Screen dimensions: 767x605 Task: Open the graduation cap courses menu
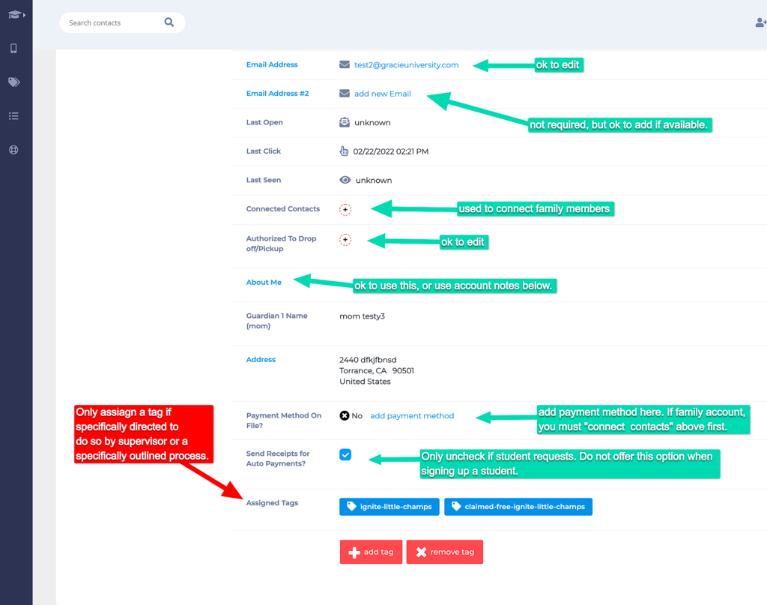pos(13,13)
